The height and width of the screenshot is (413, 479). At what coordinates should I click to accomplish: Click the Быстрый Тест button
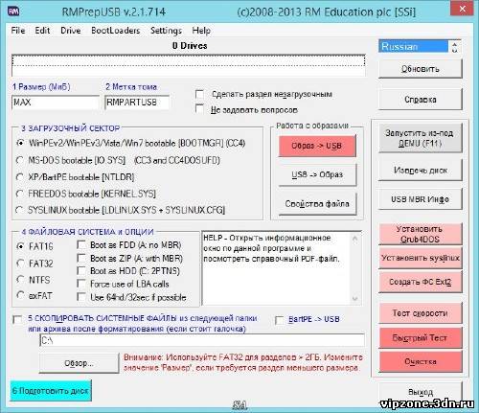click(x=421, y=337)
